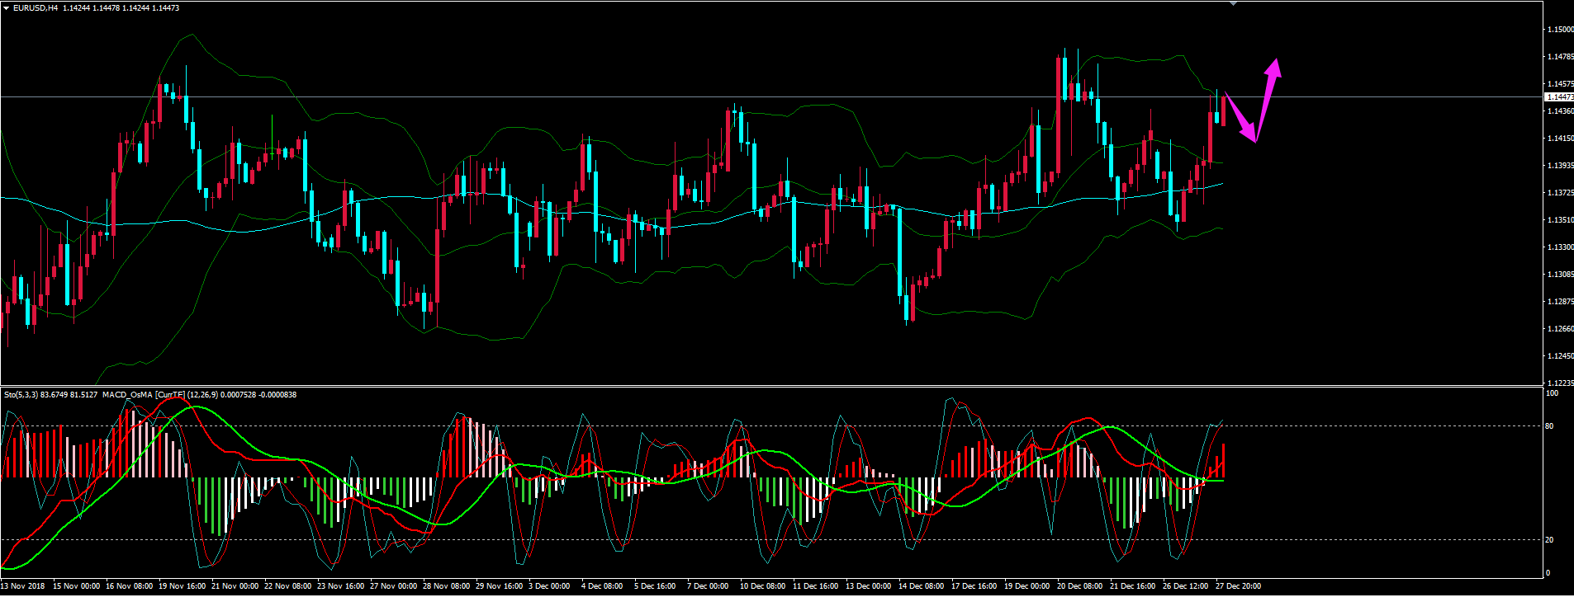Click the 20 level on the indicator scale
The image size is (1574, 597).
tap(1549, 540)
